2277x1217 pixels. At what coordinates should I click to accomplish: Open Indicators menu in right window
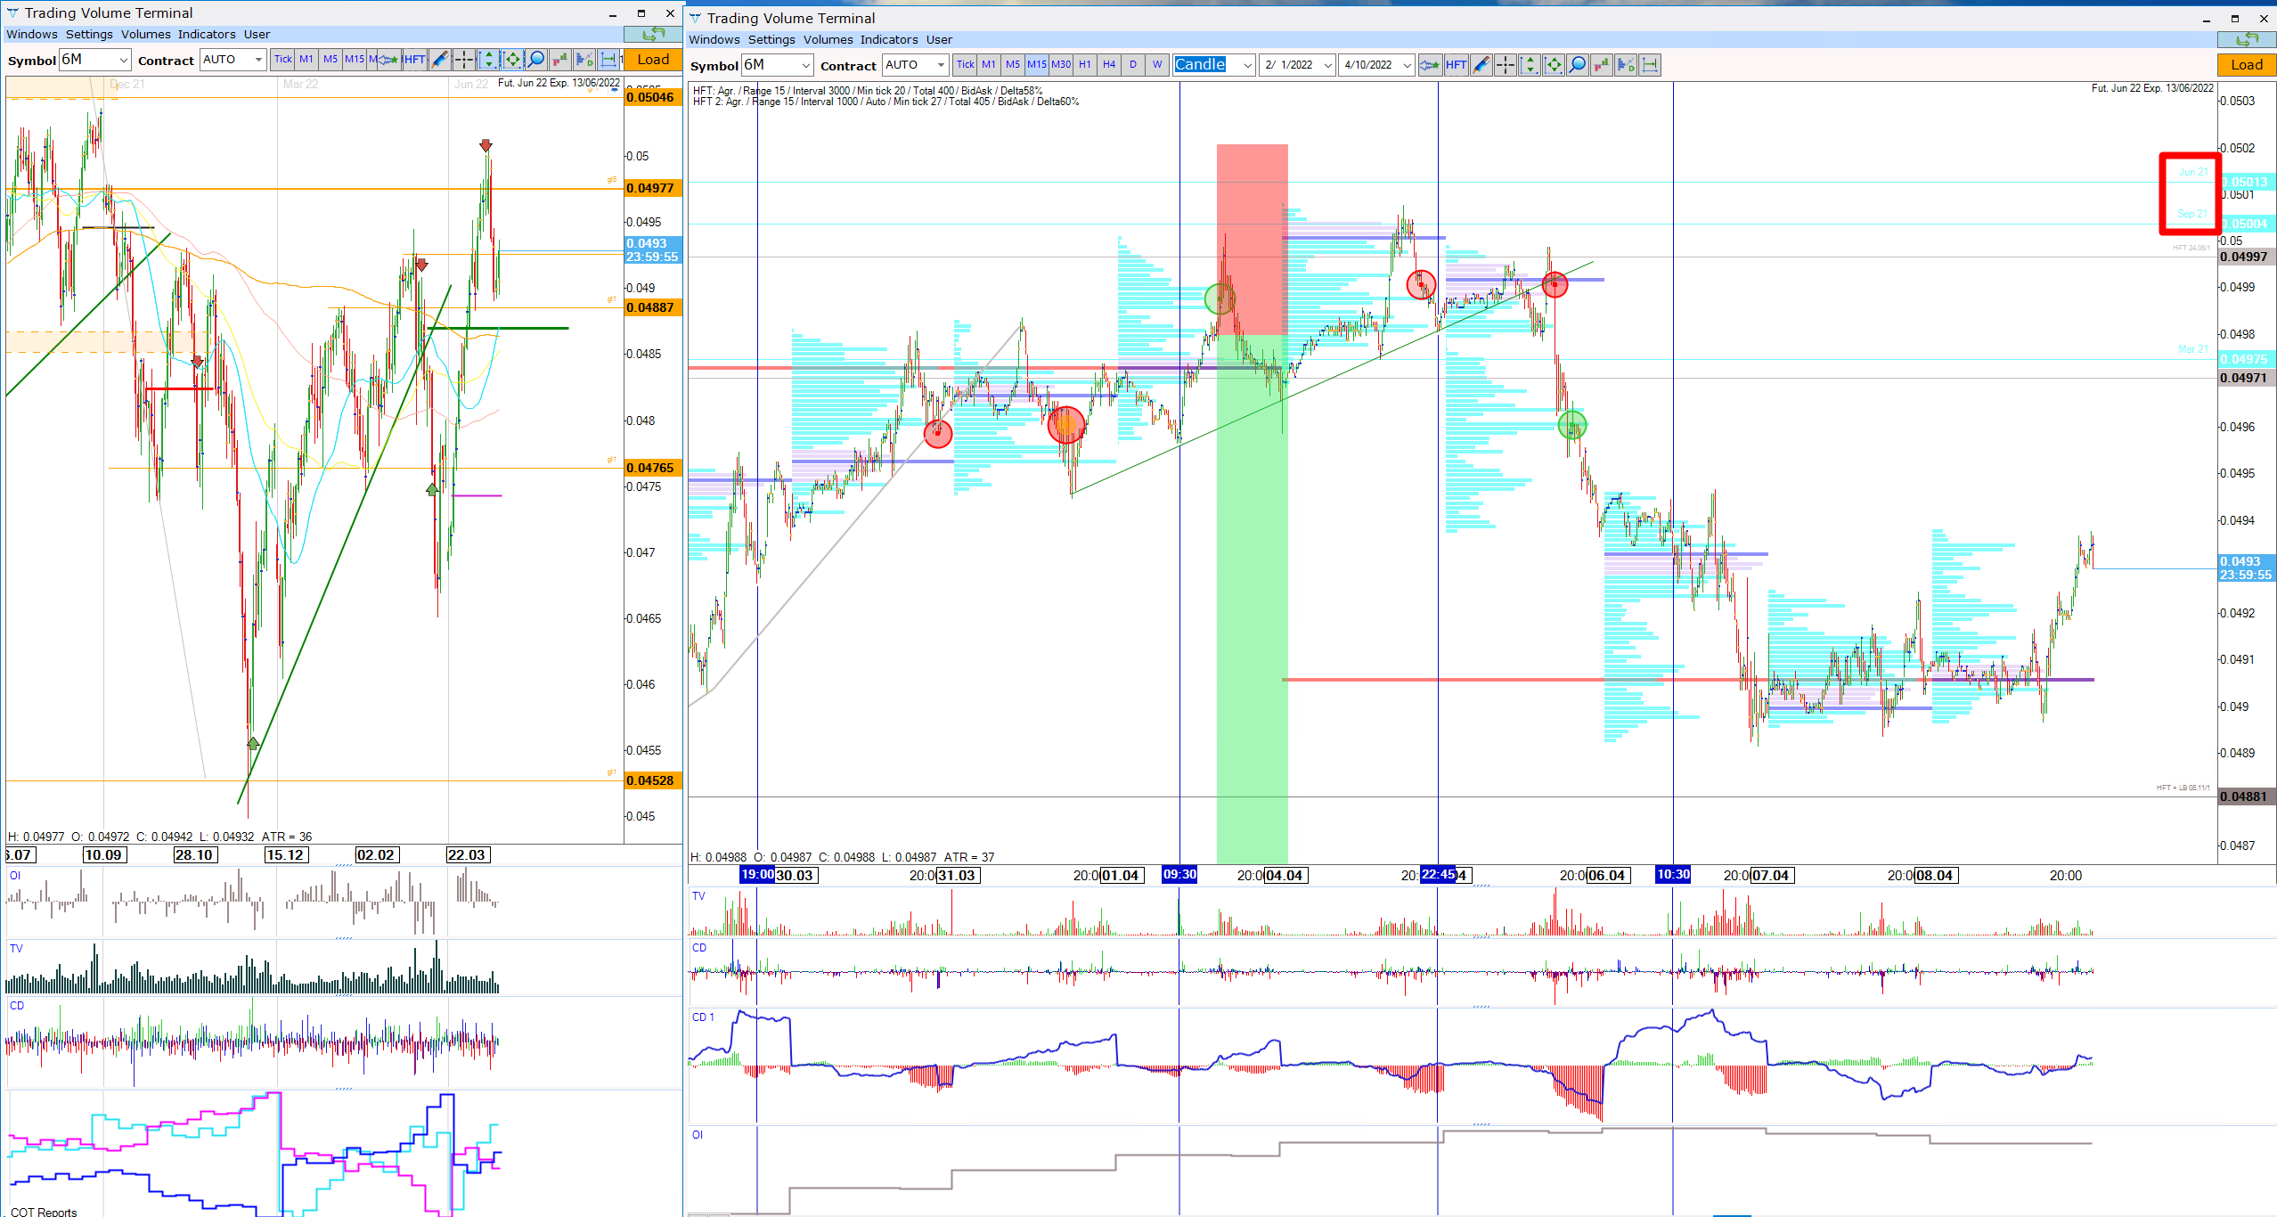pyautogui.click(x=889, y=39)
